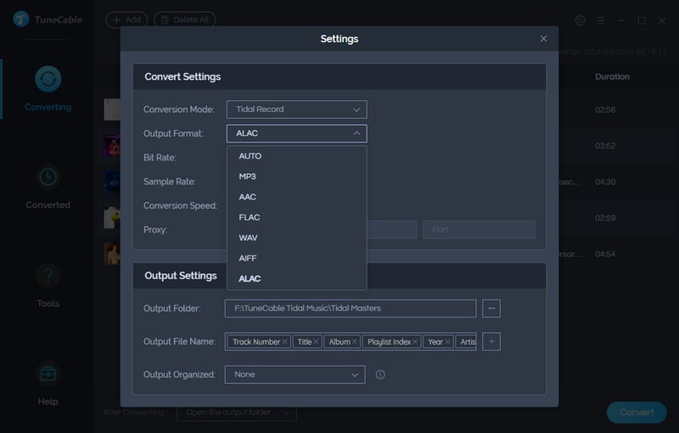
Task: Close the Settings dialog
Action: [x=543, y=39]
